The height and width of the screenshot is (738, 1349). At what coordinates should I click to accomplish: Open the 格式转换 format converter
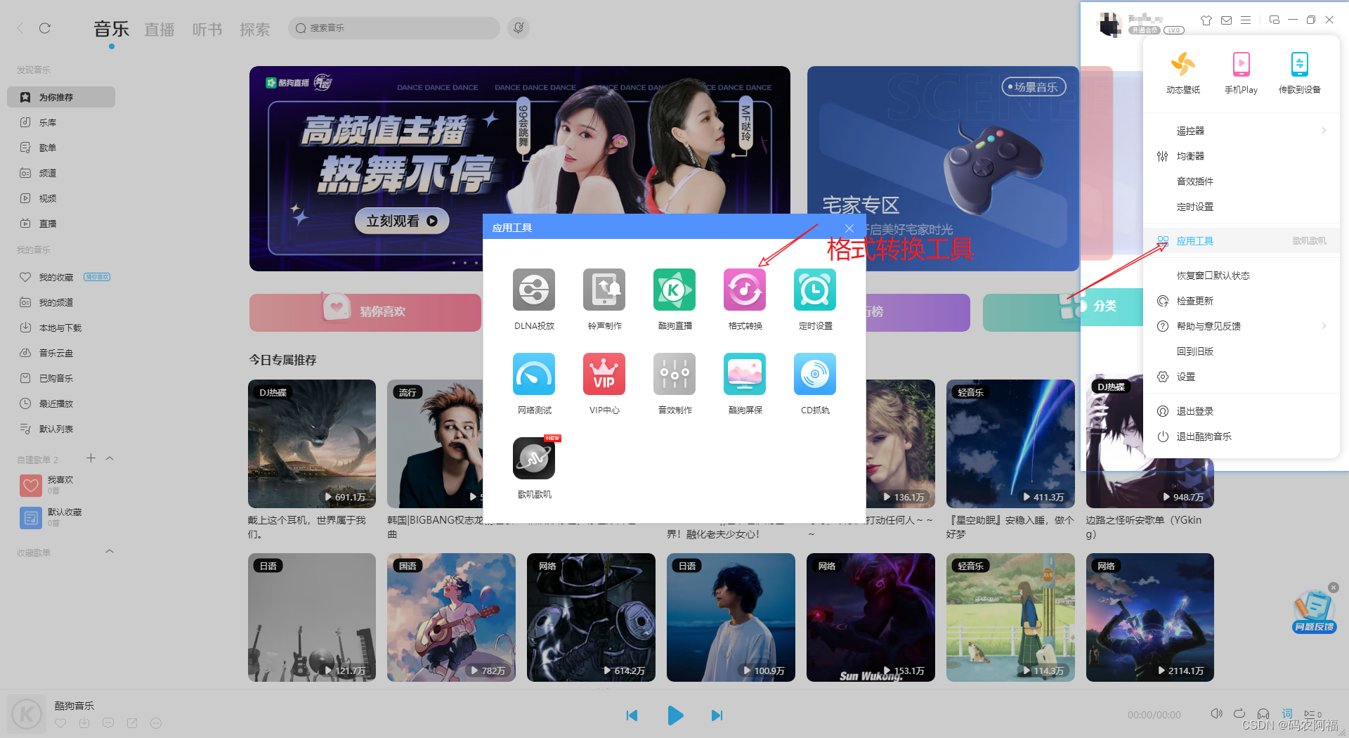pos(745,290)
